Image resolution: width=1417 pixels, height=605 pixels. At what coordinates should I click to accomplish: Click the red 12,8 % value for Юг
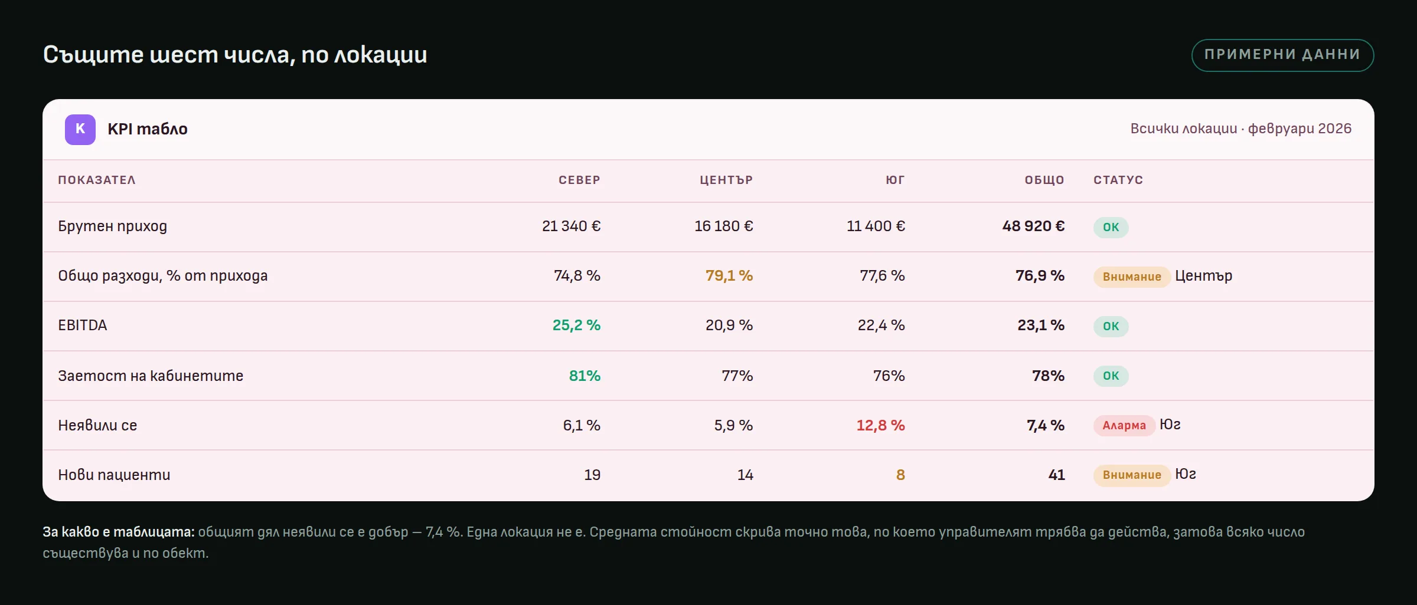tap(880, 425)
